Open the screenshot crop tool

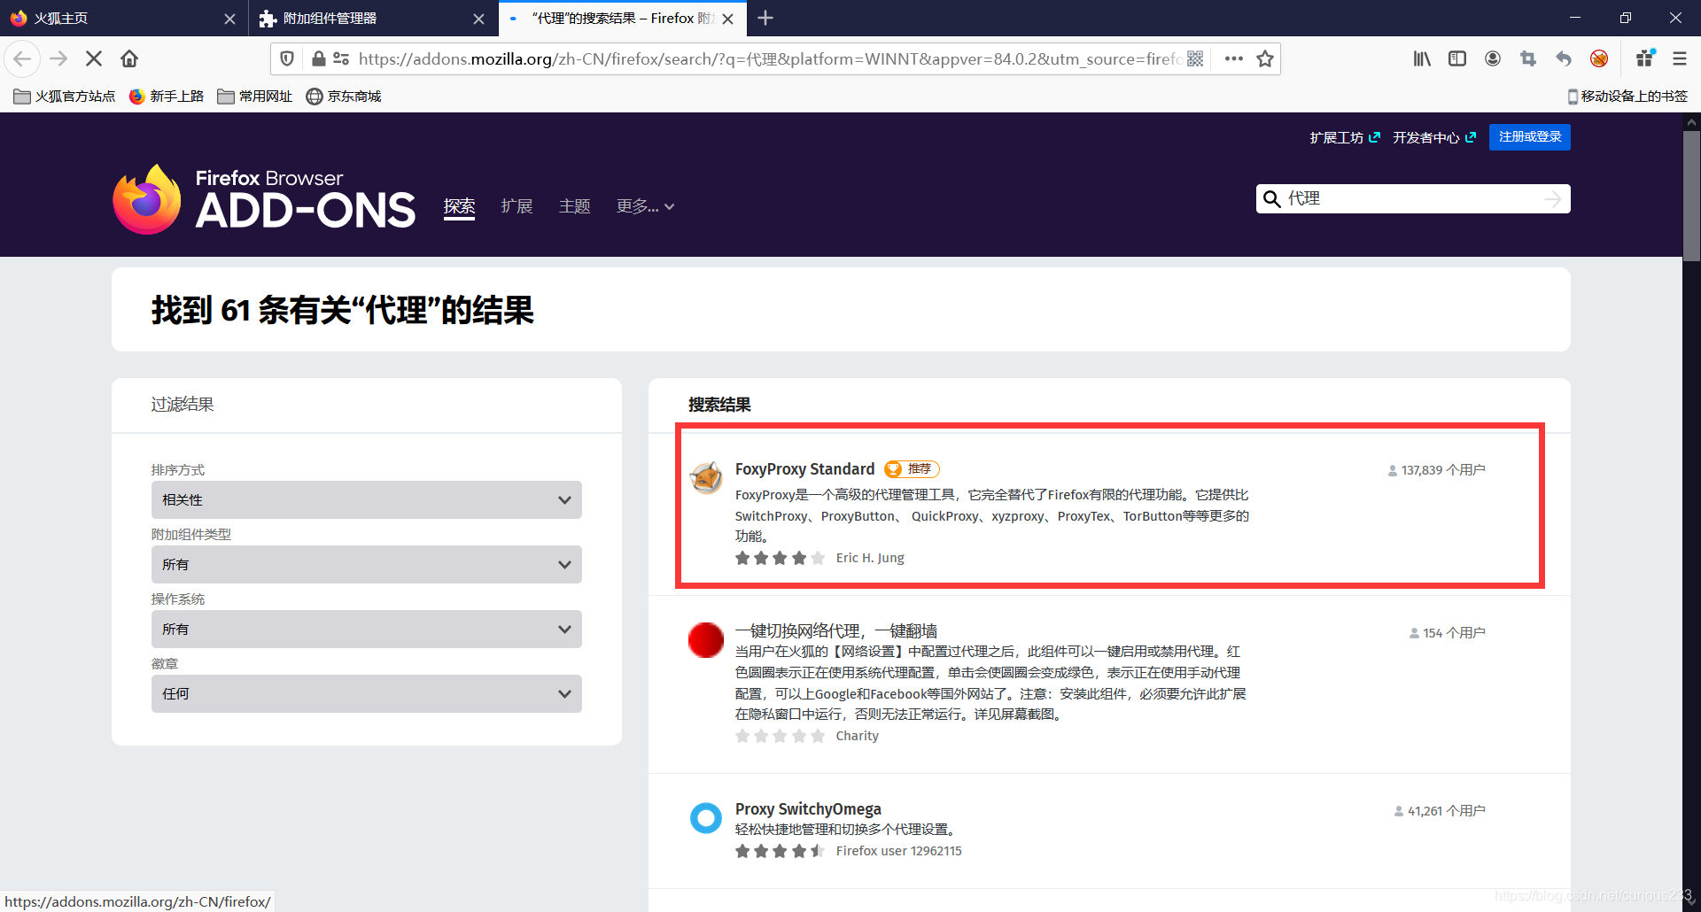(1528, 58)
